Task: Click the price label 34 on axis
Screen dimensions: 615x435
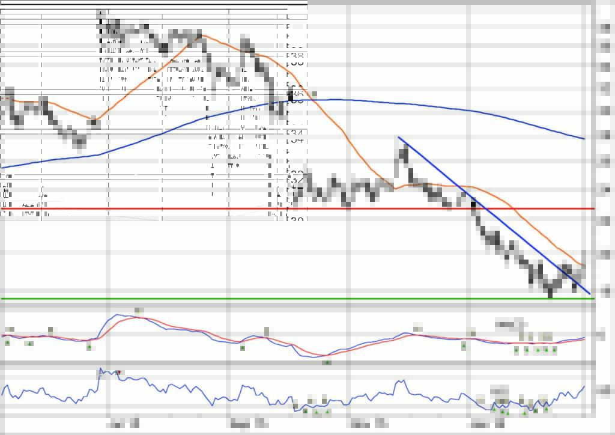Action: click(297, 139)
